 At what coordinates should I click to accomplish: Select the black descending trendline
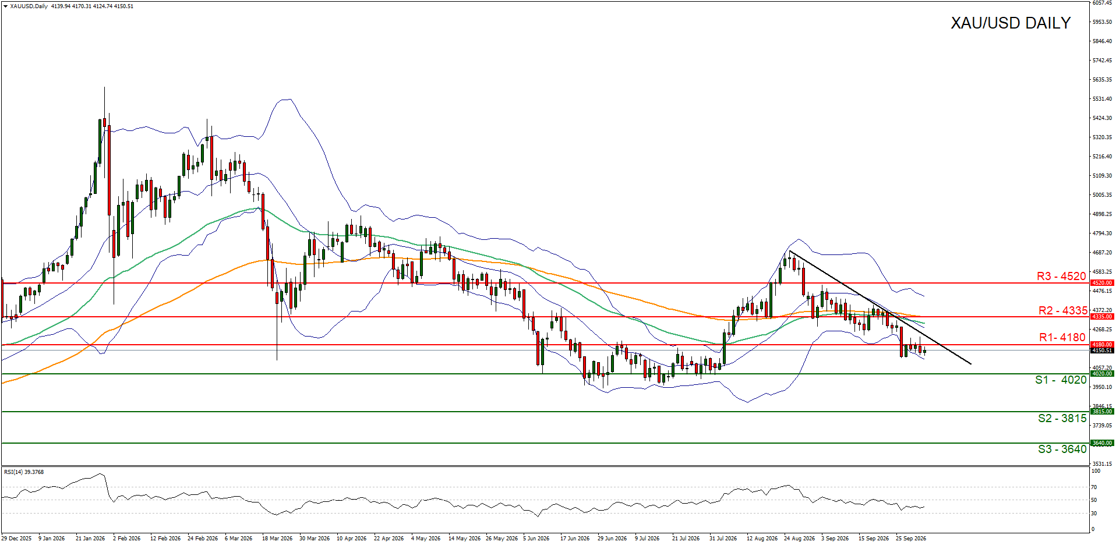[x=880, y=307]
